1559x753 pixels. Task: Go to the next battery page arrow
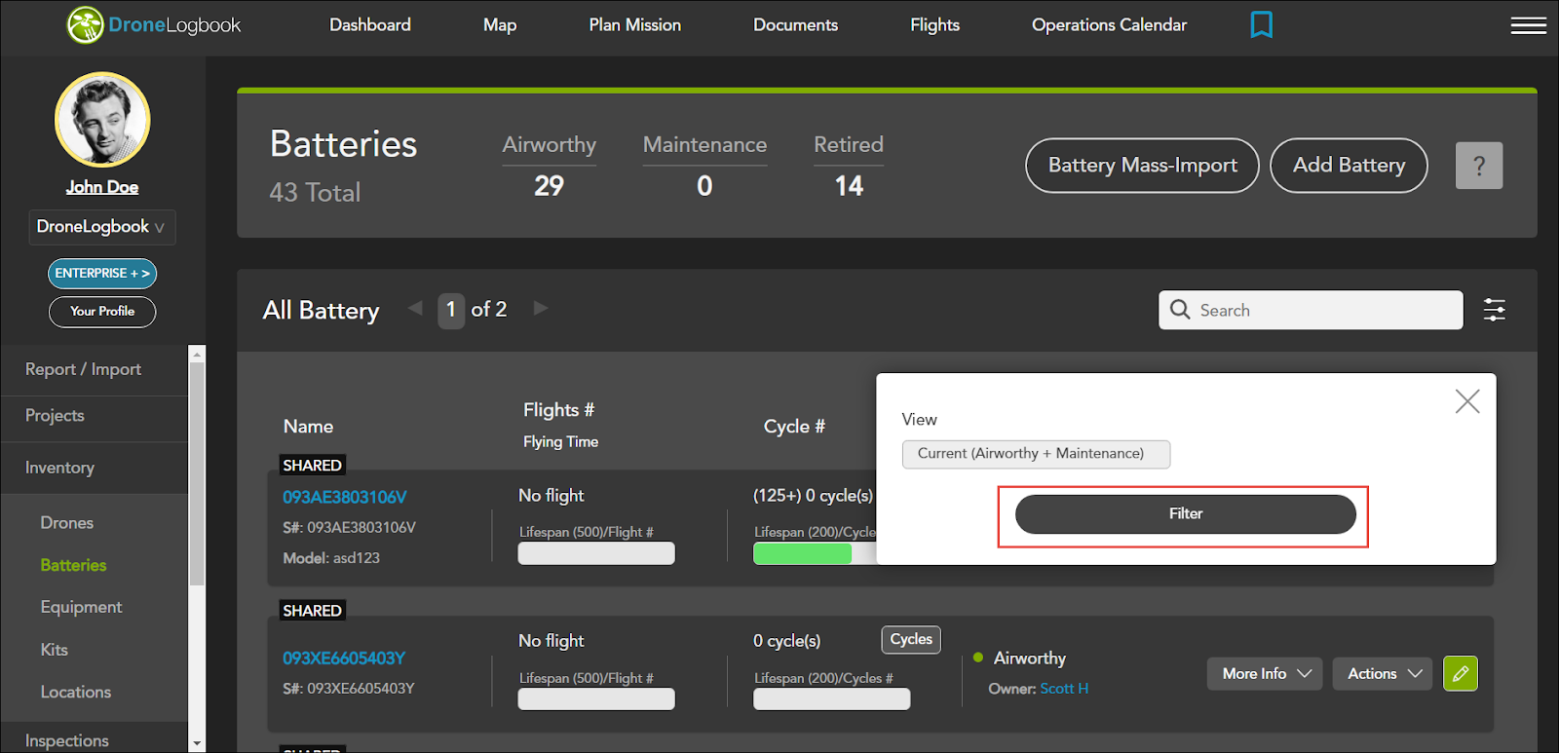(541, 308)
